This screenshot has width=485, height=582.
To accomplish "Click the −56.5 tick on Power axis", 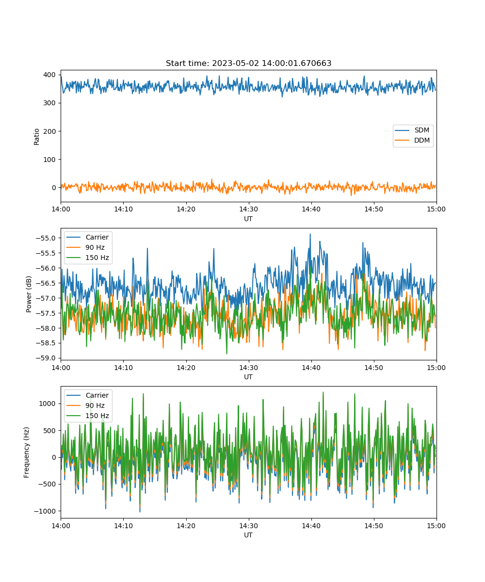I will tap(47, 283).
